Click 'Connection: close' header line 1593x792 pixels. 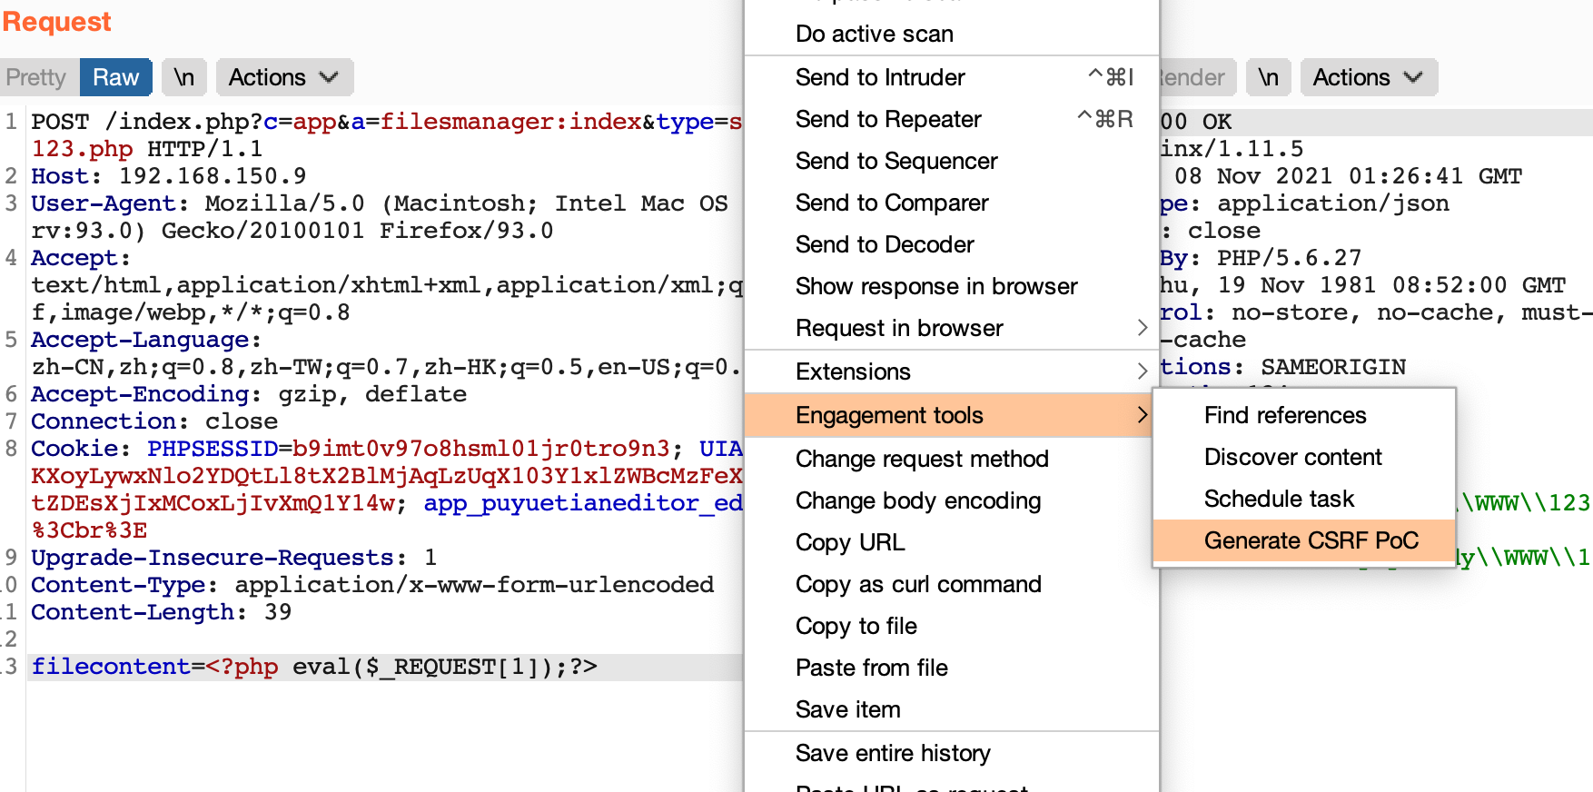(x=154, y=421)
